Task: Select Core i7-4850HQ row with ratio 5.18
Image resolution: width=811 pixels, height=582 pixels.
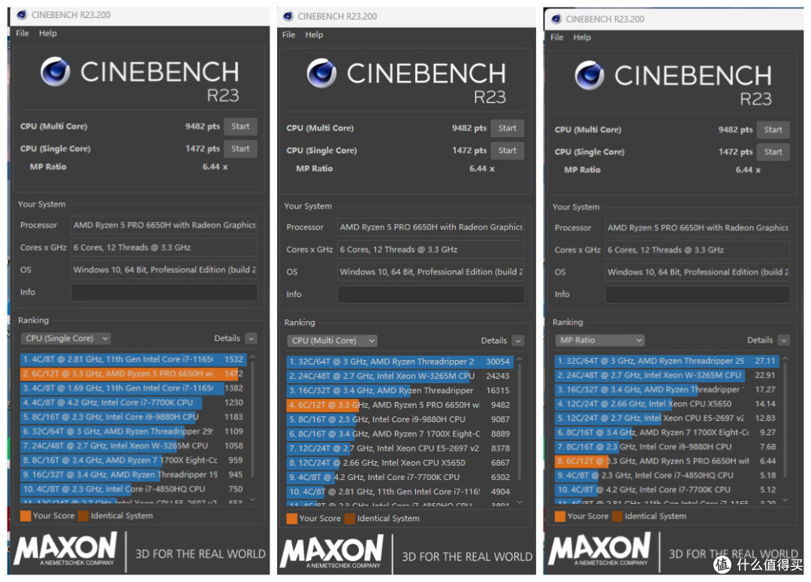Action: [x=668, y=475]
